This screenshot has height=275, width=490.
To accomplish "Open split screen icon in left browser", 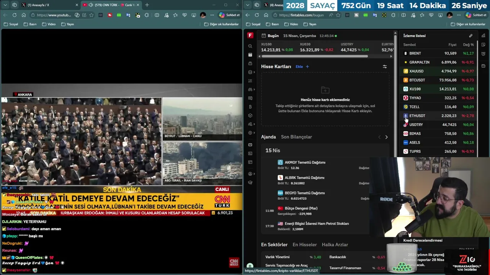I will [157, 15].
